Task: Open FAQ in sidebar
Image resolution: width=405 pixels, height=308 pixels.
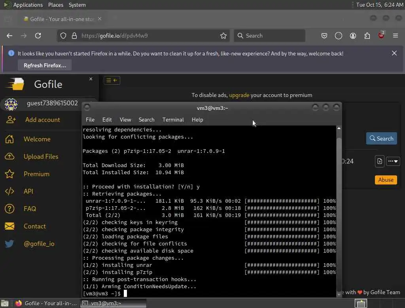Action: tap(30, 209)
